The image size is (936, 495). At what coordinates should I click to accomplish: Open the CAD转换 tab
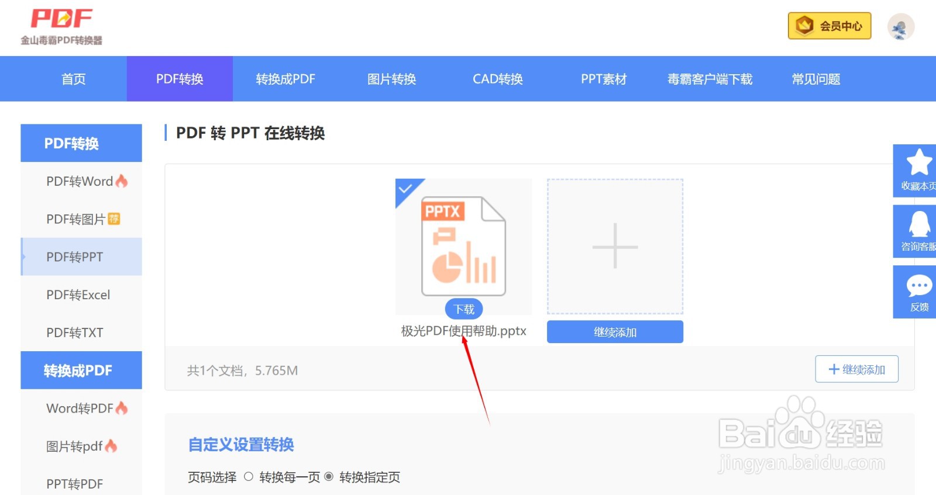click(x=498, y=79)
